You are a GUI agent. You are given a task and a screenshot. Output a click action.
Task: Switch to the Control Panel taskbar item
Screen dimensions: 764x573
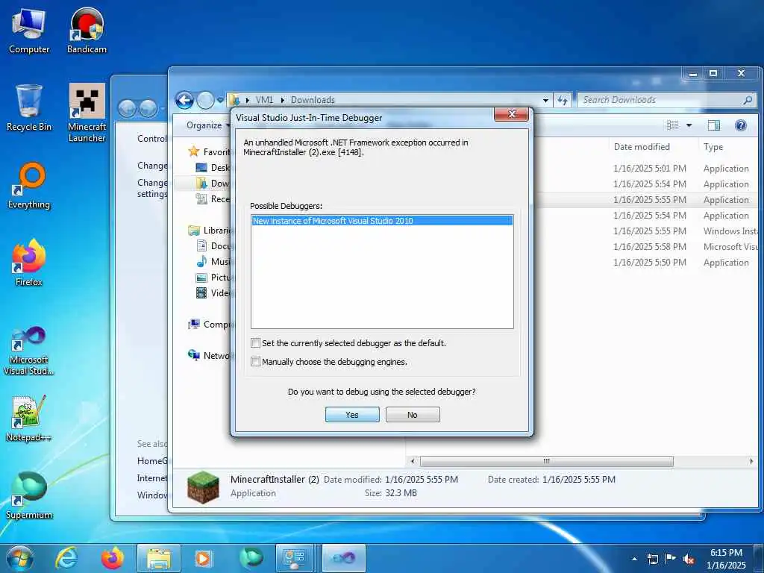point(295,558)
